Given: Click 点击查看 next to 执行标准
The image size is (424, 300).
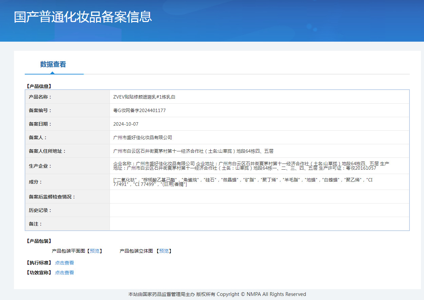Looking at the screenshot, I should tap(64, 263).
